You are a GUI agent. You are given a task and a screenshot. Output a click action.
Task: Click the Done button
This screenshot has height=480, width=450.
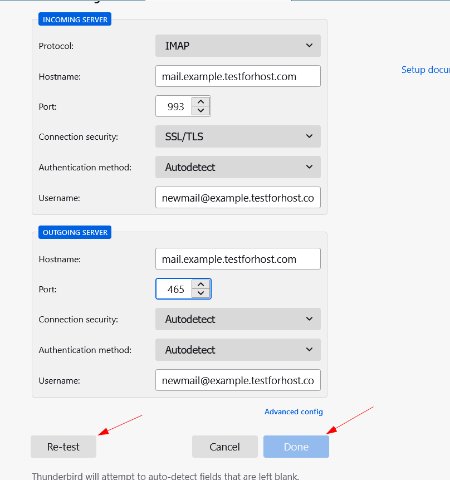(x=296, y=447)
